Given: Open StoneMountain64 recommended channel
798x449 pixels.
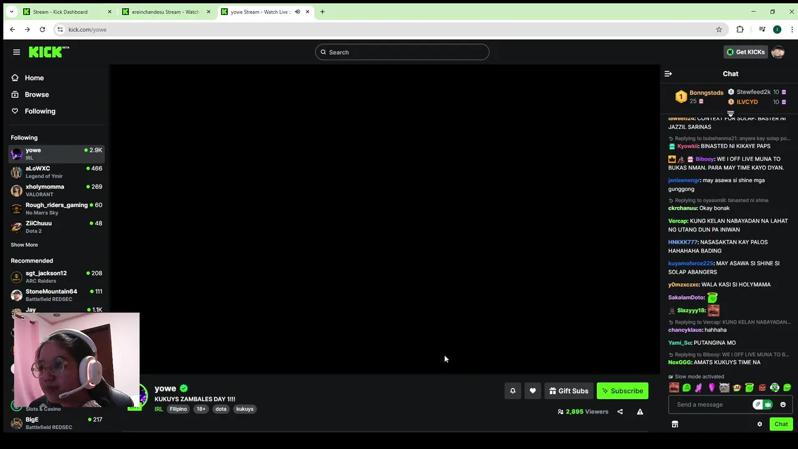Looking at the screenshot, I should click(x=57, y=295).
